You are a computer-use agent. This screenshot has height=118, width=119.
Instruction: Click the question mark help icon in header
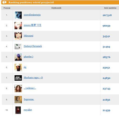click(x=4, y=2)
